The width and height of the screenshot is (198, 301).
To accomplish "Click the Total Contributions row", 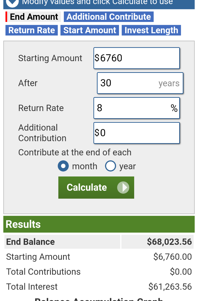I will point(99,272).
